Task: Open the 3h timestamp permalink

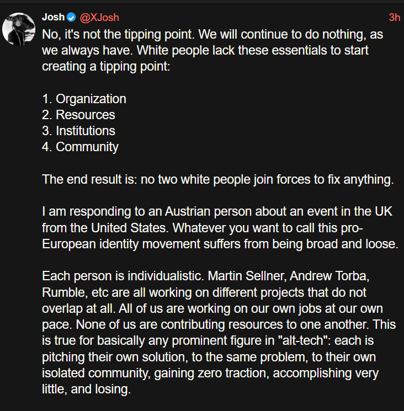Action: pyautogui.click(x=394, y=18)
